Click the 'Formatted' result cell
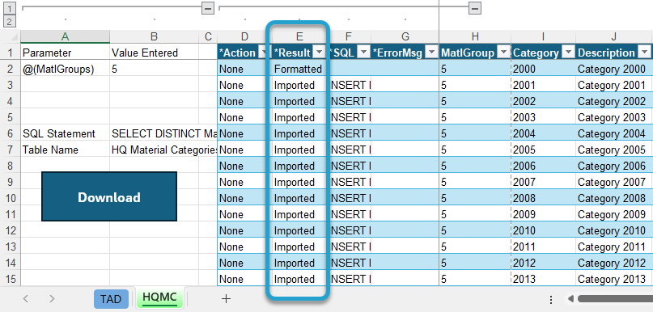The image size is (653, 312). 299,69
